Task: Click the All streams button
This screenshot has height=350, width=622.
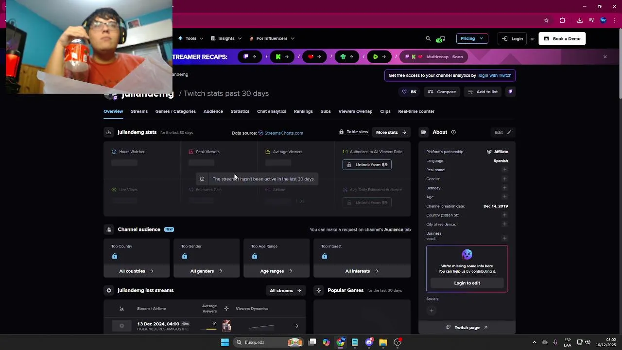Action: coord(286,291)
